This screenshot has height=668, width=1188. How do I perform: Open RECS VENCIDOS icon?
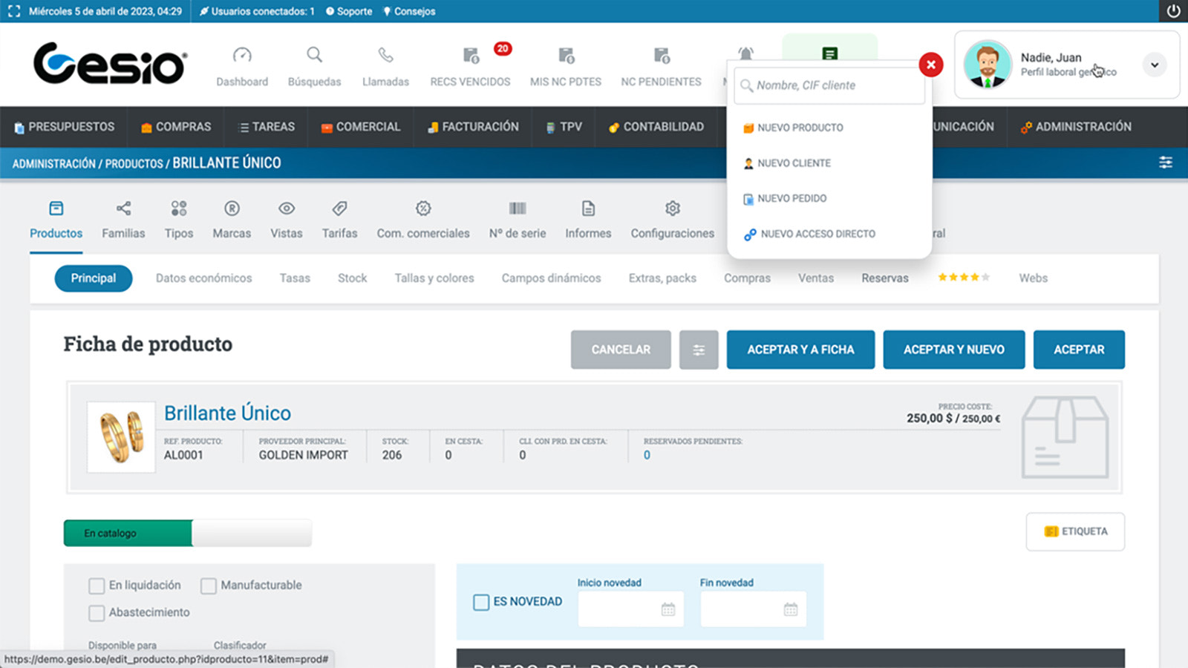click(x=471, y=56)
